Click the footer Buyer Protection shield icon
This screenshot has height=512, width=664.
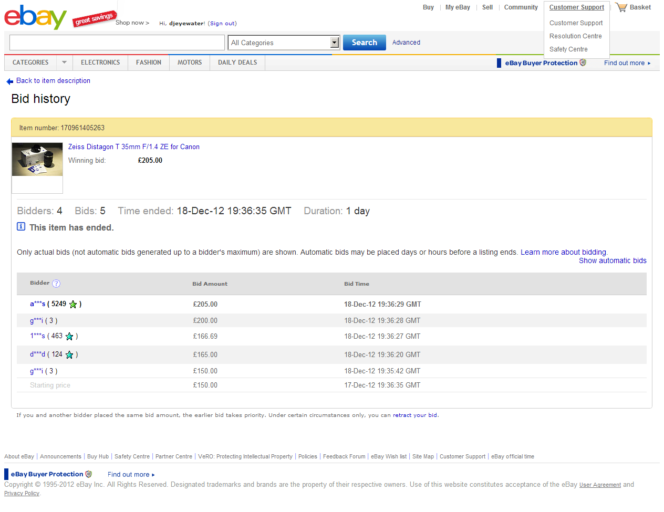click(89, 474)
